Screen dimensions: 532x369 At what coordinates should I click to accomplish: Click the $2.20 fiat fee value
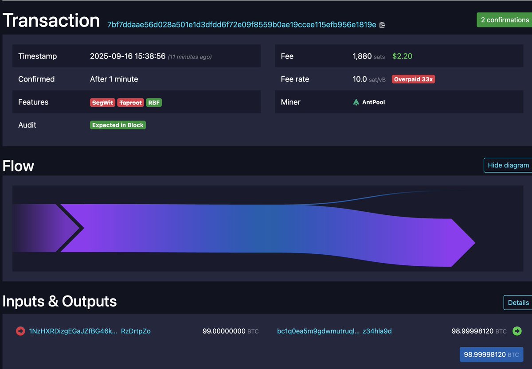[402, 56]
